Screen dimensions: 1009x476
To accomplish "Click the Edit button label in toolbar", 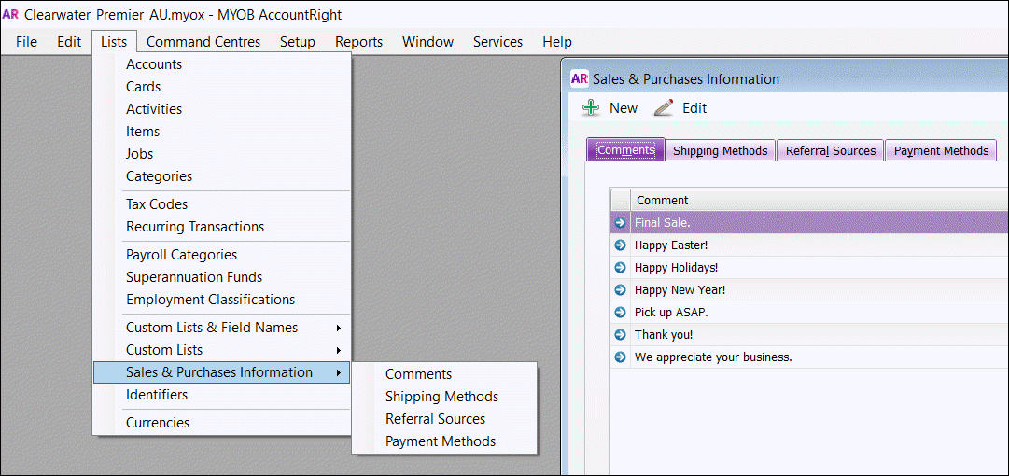I will pos(694,108).
